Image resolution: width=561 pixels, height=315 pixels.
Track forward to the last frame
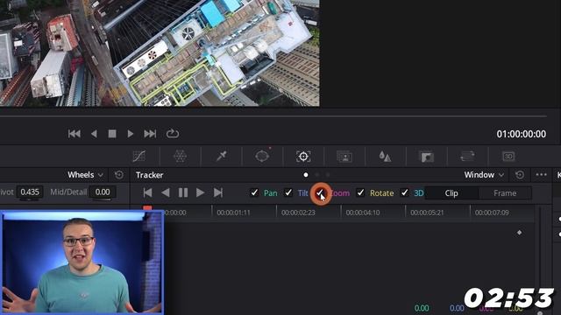pyautogui.click(x=218, y=192)
